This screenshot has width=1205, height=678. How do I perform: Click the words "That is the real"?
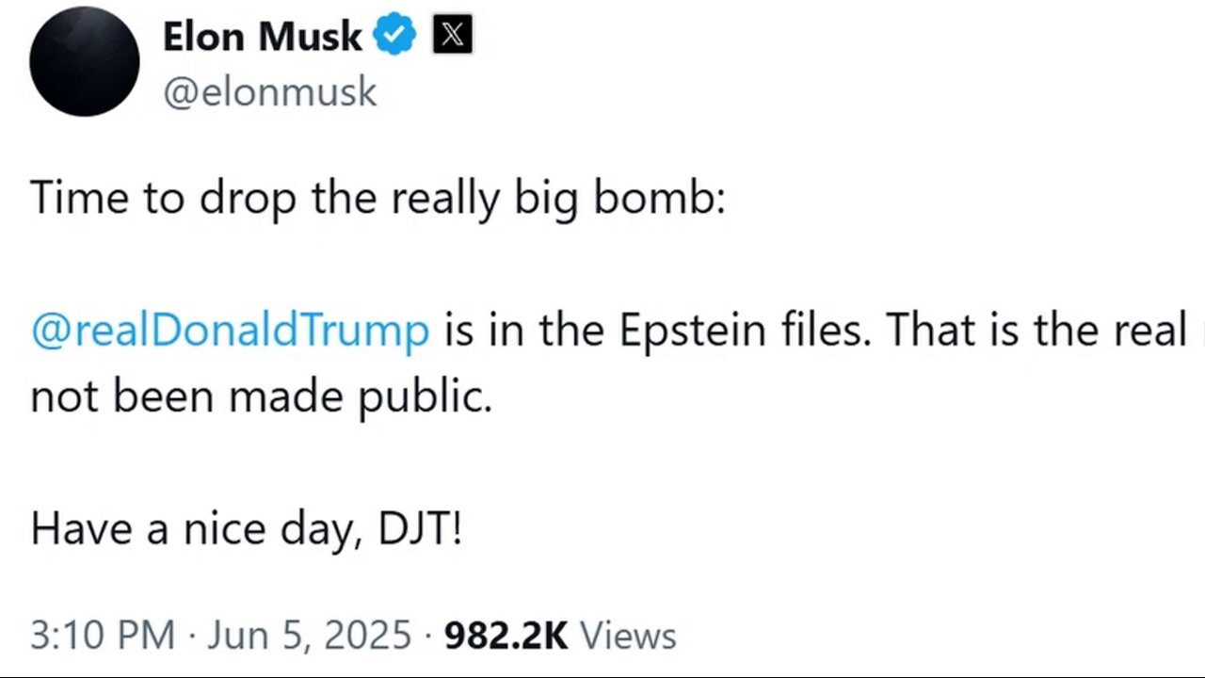click(1036, 330)
